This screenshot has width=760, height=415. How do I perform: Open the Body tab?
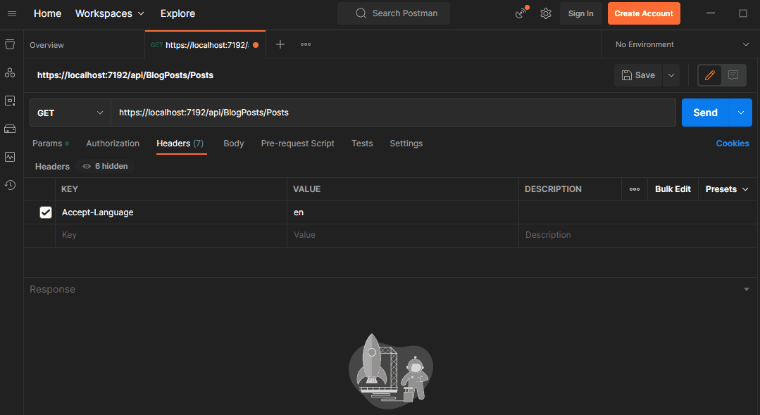pos(234,143)
